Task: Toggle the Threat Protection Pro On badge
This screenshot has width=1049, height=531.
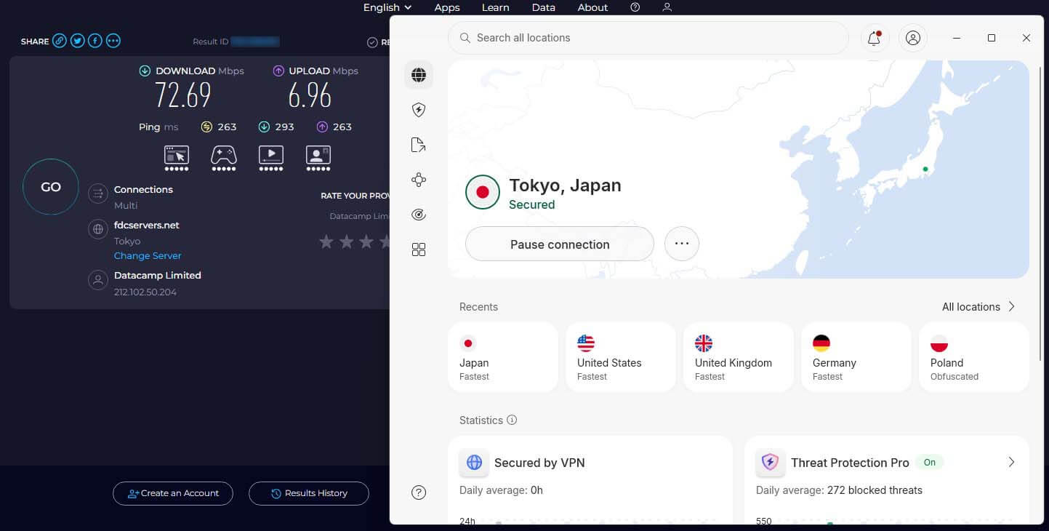Action: pos(930,462)
